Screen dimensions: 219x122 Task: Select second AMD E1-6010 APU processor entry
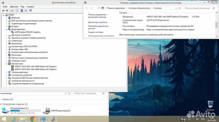coord(36,69)
